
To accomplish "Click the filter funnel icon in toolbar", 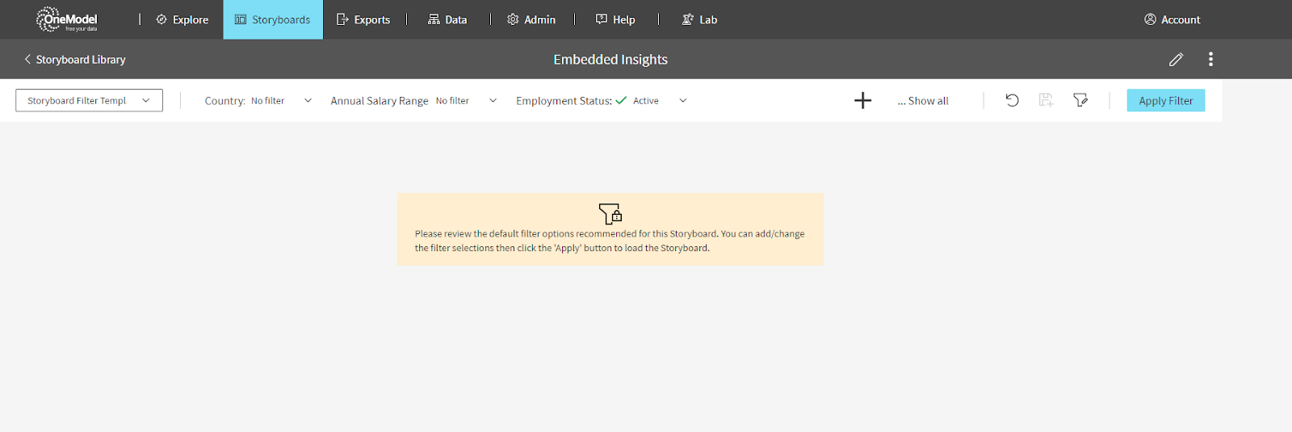I will point(1080,100).
